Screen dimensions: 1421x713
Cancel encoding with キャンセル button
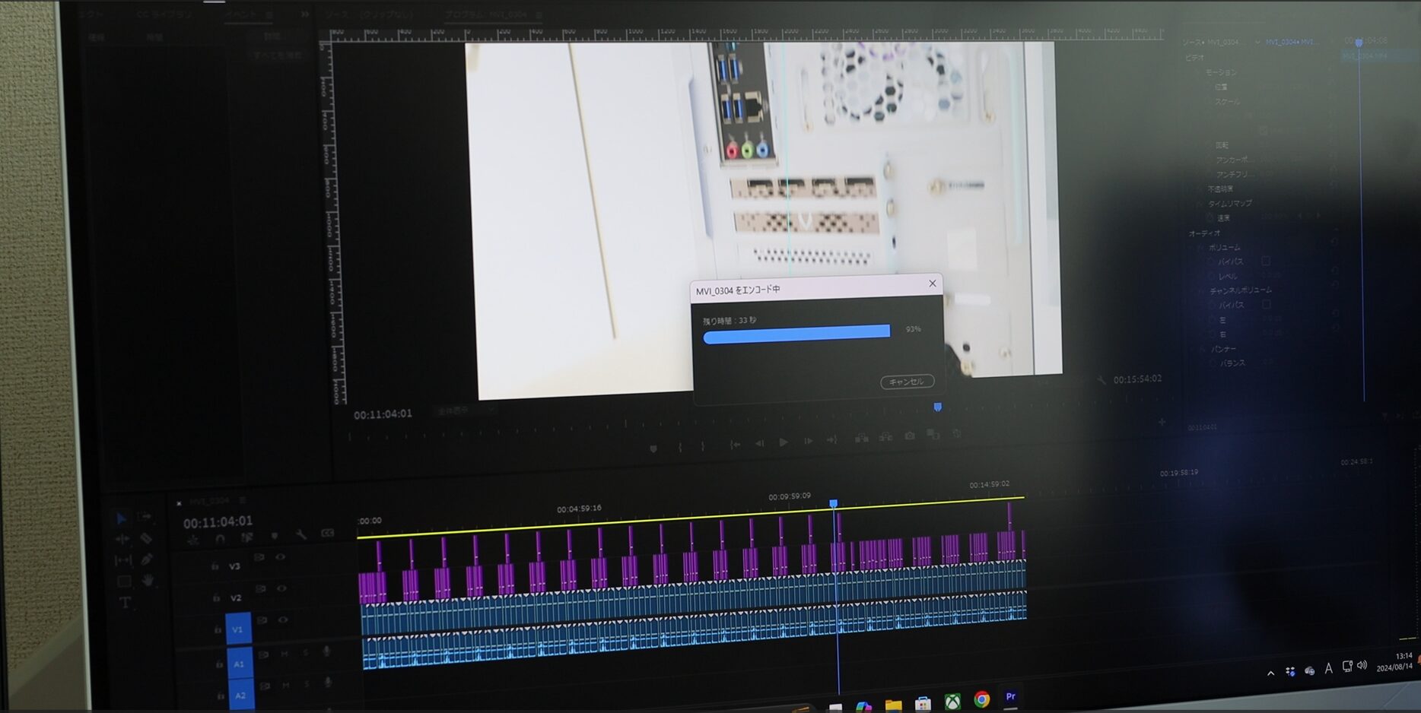pyautogui.click(x=907, y=382)
